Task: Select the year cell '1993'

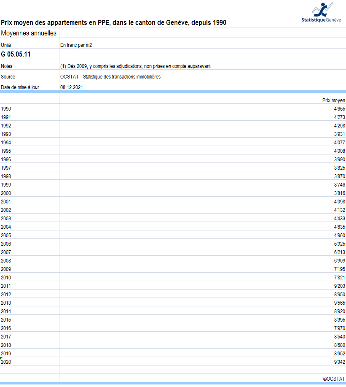Action: 6,134
